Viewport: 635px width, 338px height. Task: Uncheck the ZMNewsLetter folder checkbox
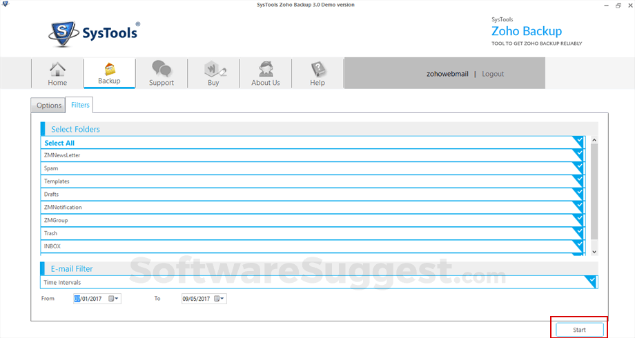tap(578, 154)
